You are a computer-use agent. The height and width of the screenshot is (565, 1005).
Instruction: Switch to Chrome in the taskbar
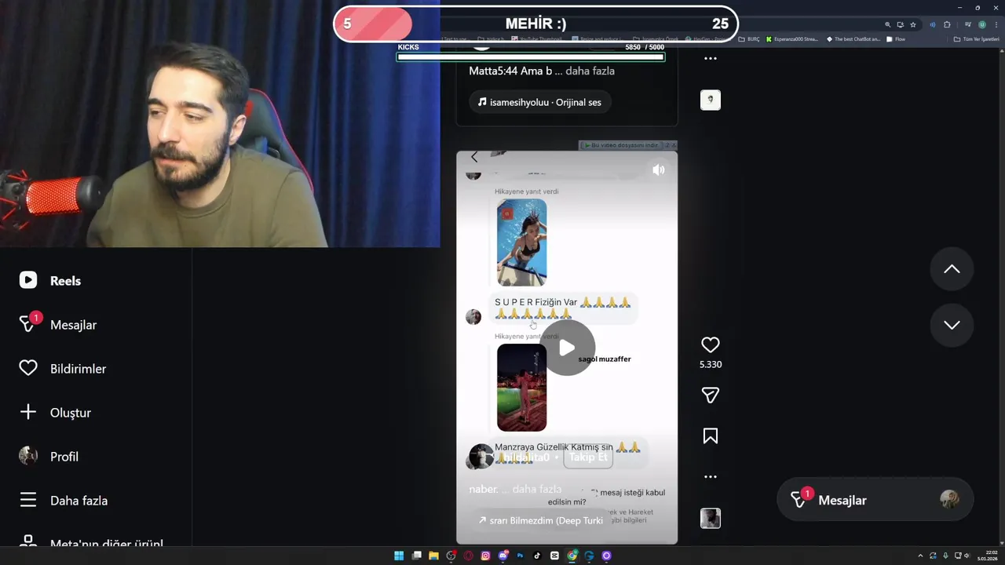572,556
